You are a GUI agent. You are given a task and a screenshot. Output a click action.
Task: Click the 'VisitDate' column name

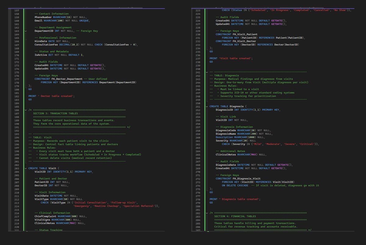(41, 196)
